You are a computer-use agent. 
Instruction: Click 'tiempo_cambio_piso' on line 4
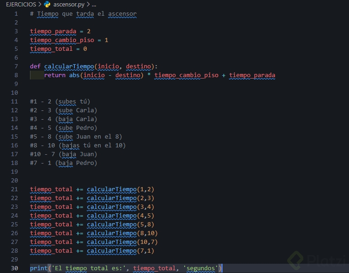click(62, 40)
